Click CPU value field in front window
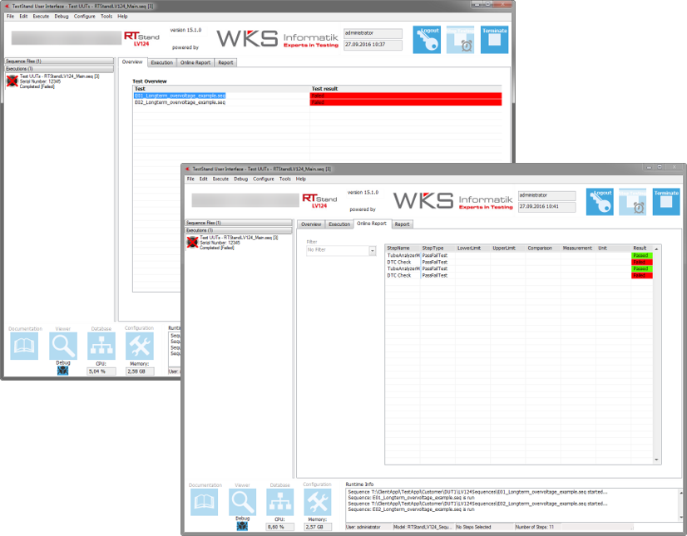Image resolution: width=687 pixels, height=536 pixels. [279, 527]
